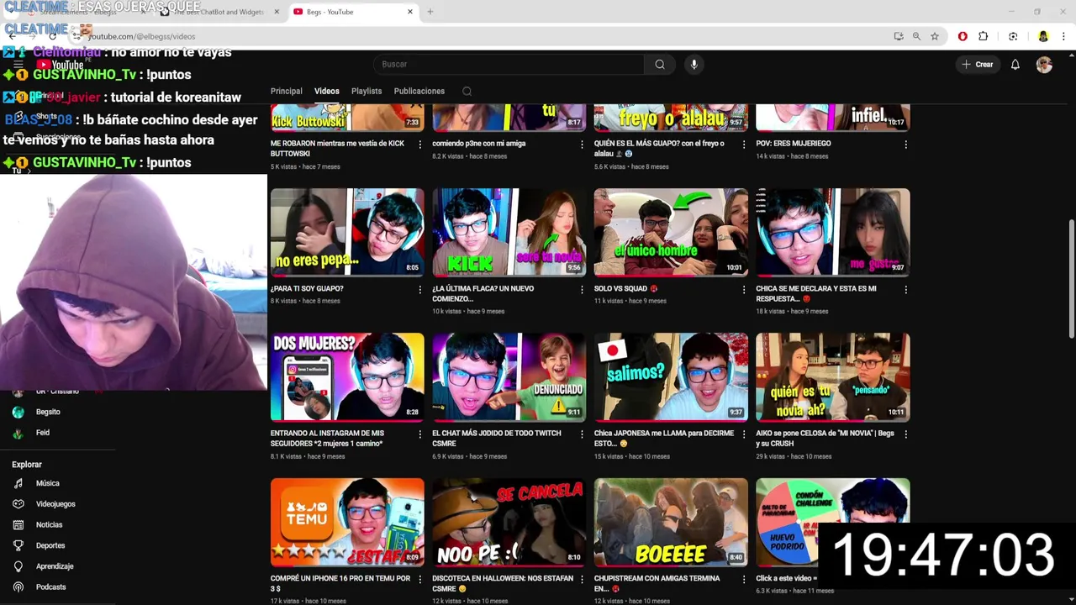Click the channel search magnifier after Publicaciones
Screen dimensions: 1076x605
pos(467,92)
